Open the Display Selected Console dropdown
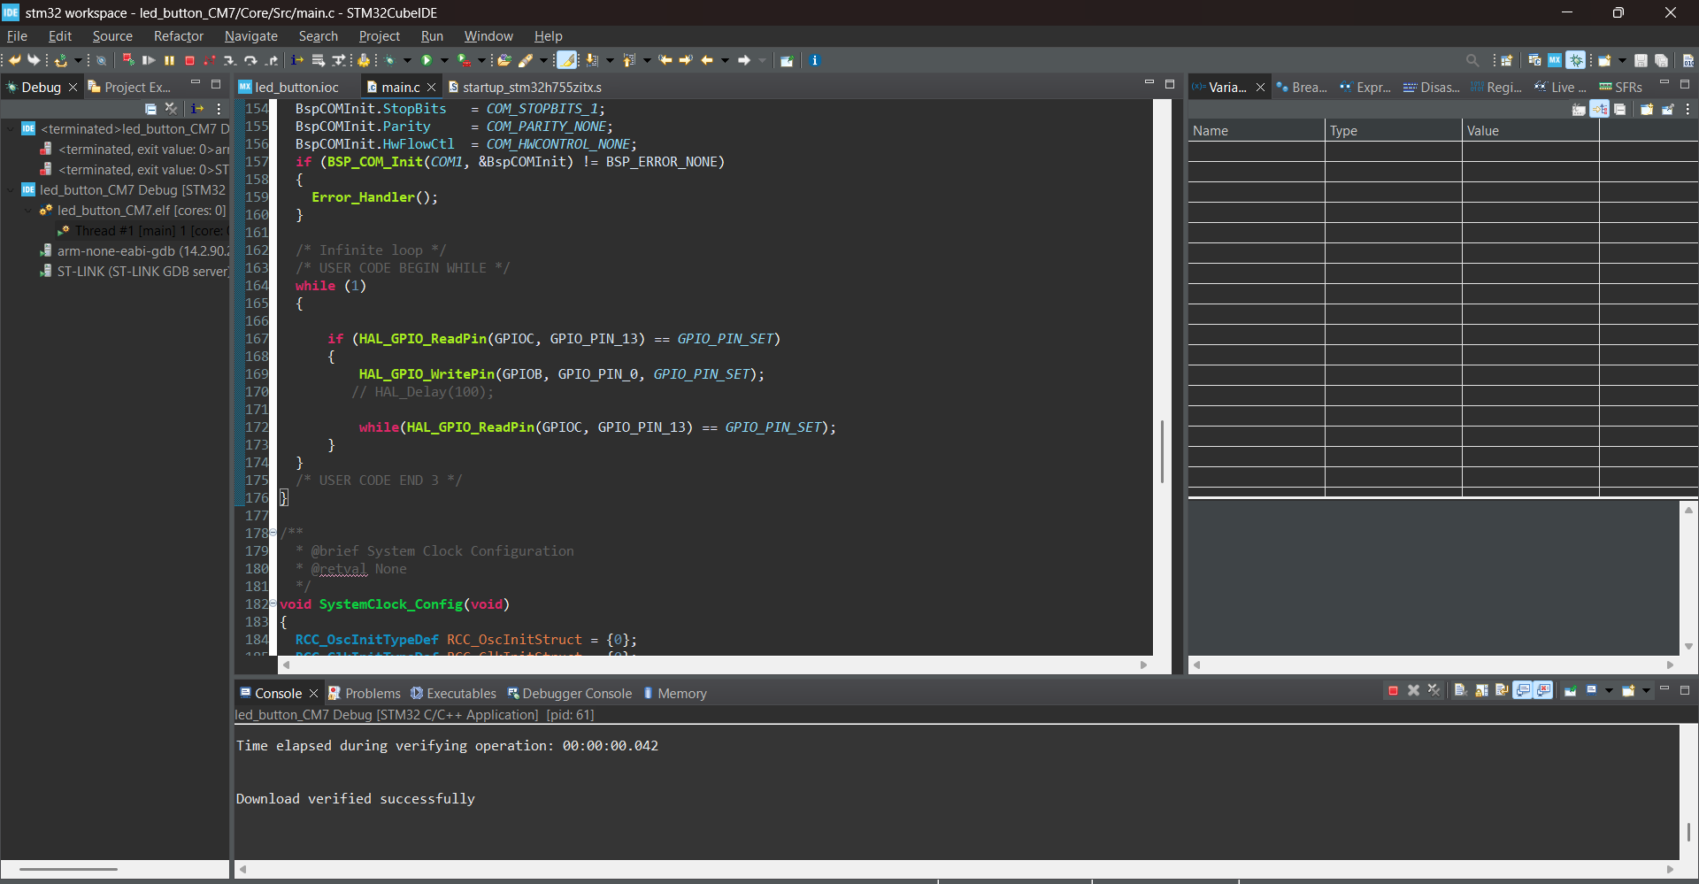This screenshot has width=1699, height=884. coord(1609,691)
